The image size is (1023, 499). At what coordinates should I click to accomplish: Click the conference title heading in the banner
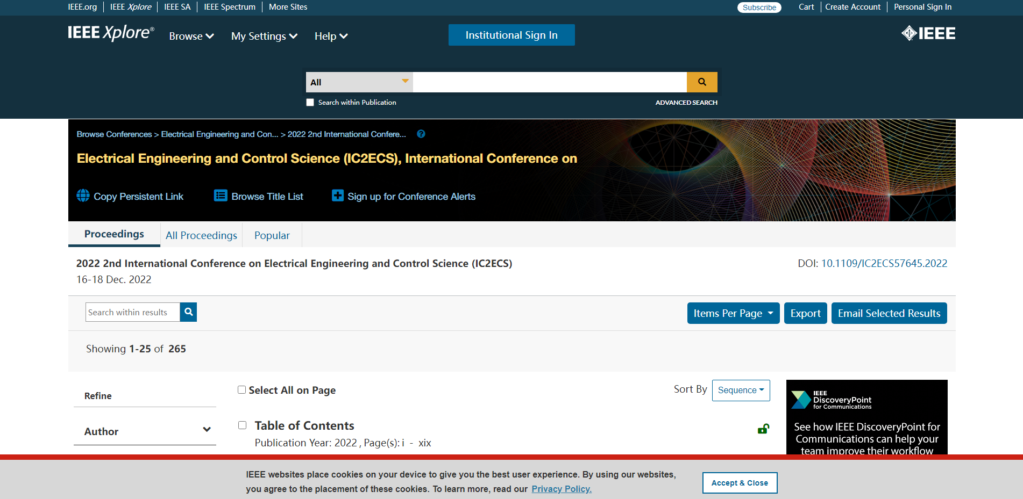327,158
